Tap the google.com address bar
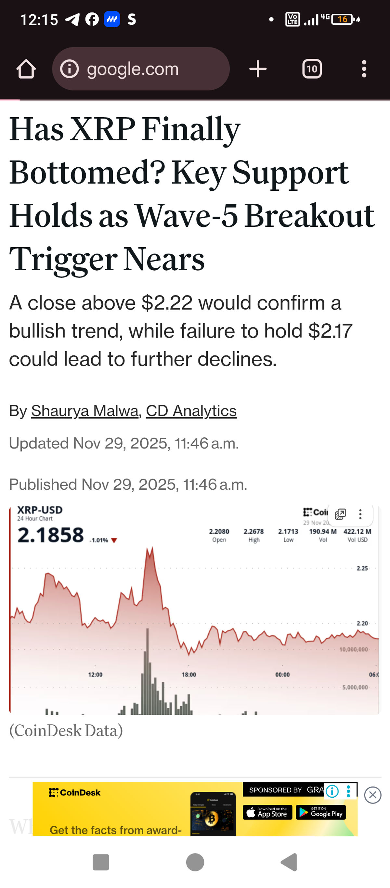 [x=141, y=69]
